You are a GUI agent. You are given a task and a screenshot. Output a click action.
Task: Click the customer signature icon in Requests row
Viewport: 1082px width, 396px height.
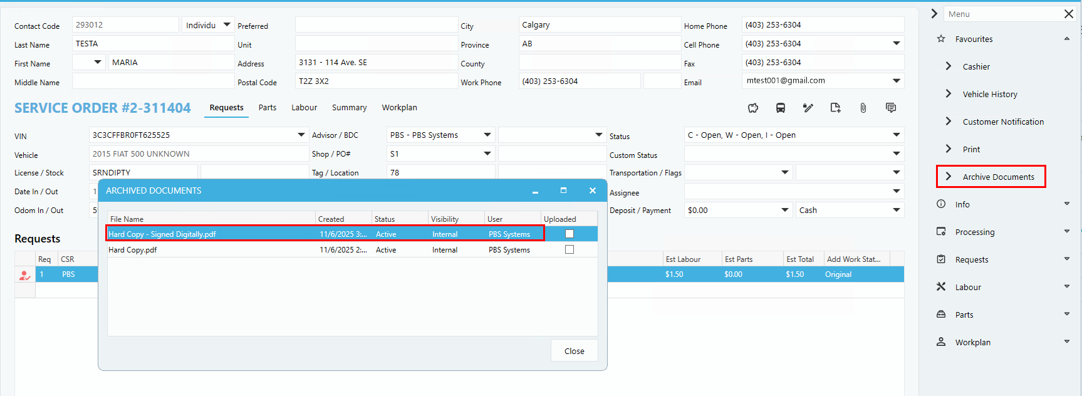click(x=24, y=274)
